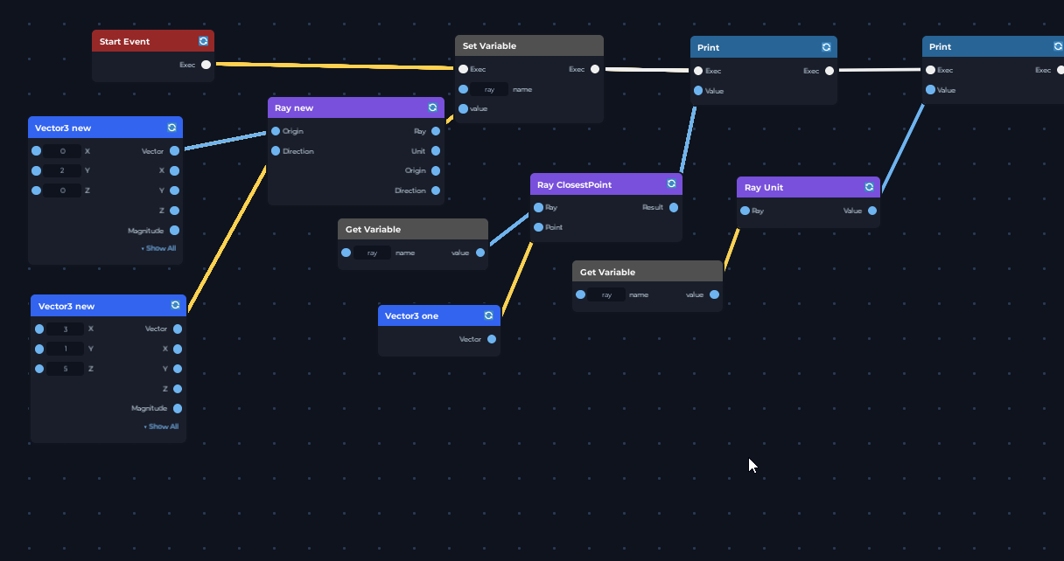Click refresh icon on Vector3 one node
The height and width of the screenshot is (561, 1064).
click(489, 315)
